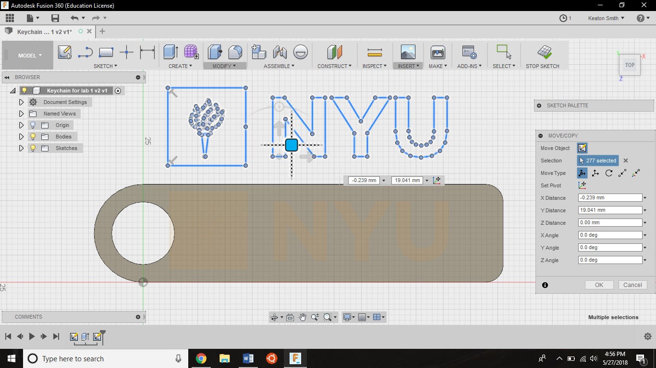Choose the Point sketch tool
The height and width of the screenshot is (368, 656).
click(126, 52)
